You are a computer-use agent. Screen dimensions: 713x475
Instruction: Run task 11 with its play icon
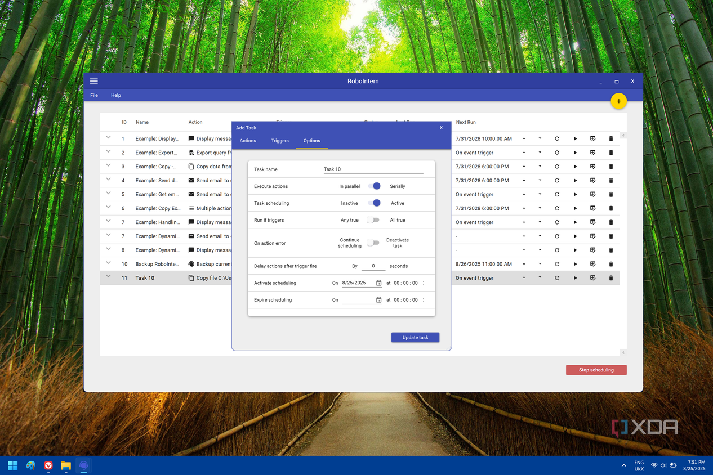(x=575, y=278)
